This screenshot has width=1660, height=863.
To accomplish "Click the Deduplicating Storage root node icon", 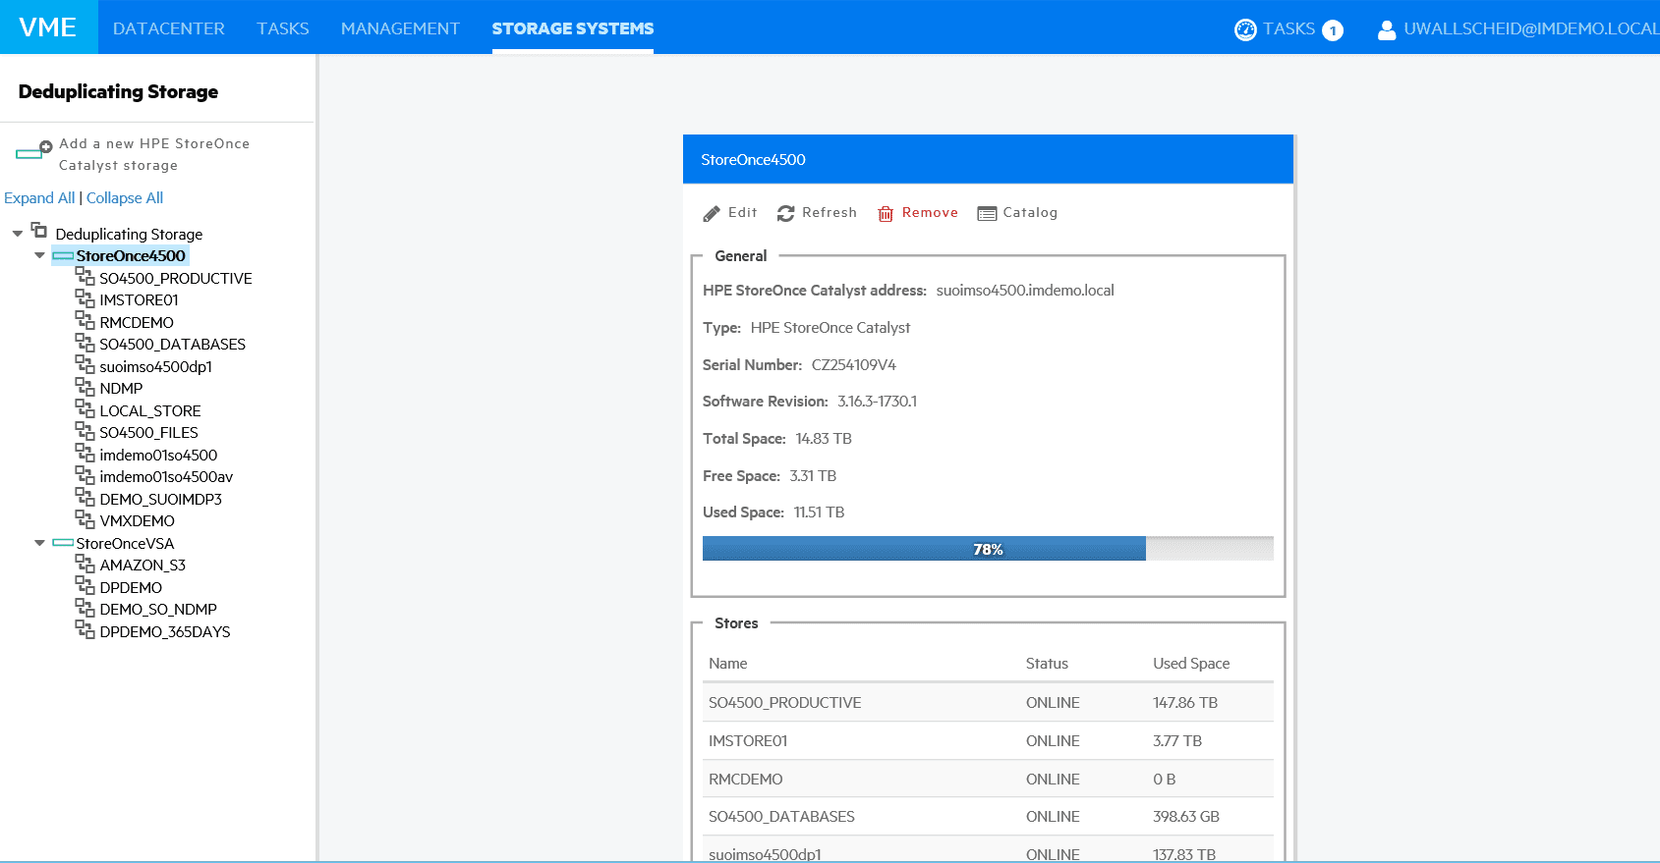I will pos(39,230).
